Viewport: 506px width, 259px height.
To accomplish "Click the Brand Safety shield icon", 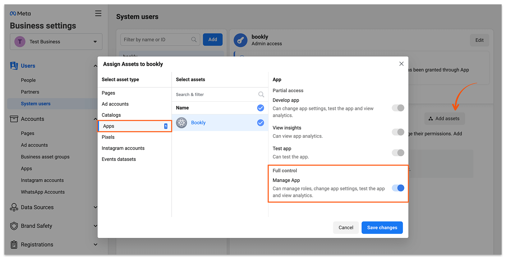I will pos(14,226).
